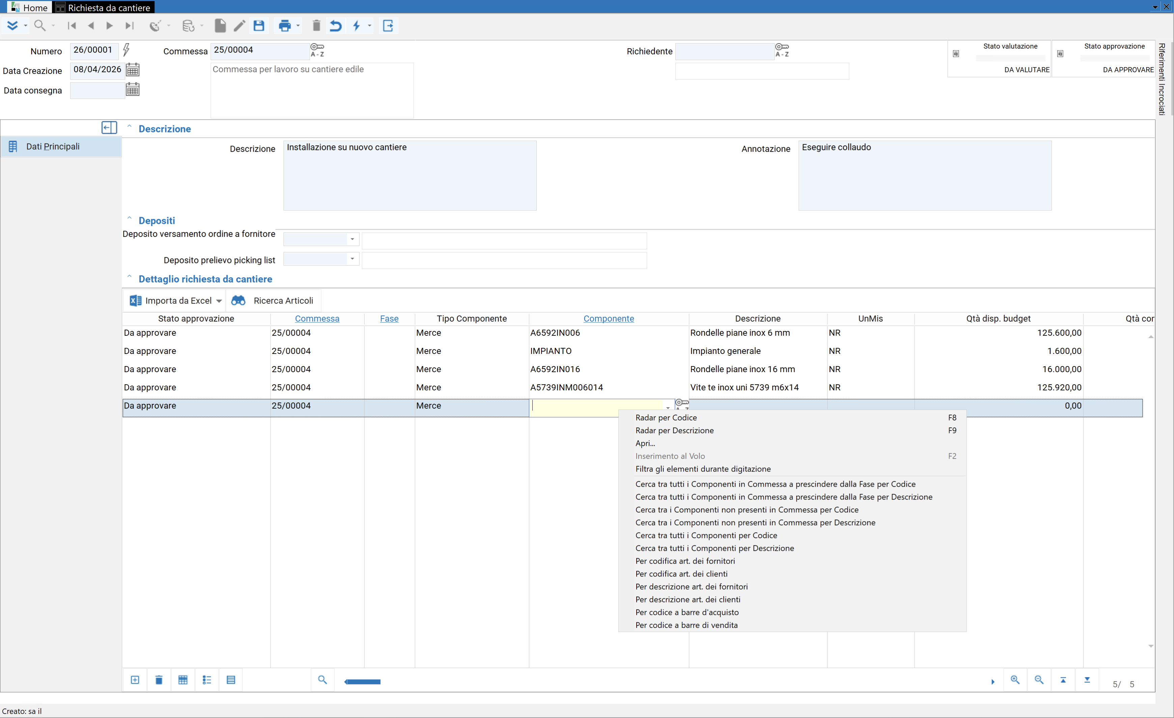Open the calendar for Data Creazione
Viewport: 1174px width, 718px height.
(x=133, y=70)
